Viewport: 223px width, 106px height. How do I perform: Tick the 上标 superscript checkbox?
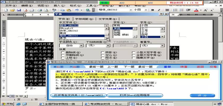[63, 58]
